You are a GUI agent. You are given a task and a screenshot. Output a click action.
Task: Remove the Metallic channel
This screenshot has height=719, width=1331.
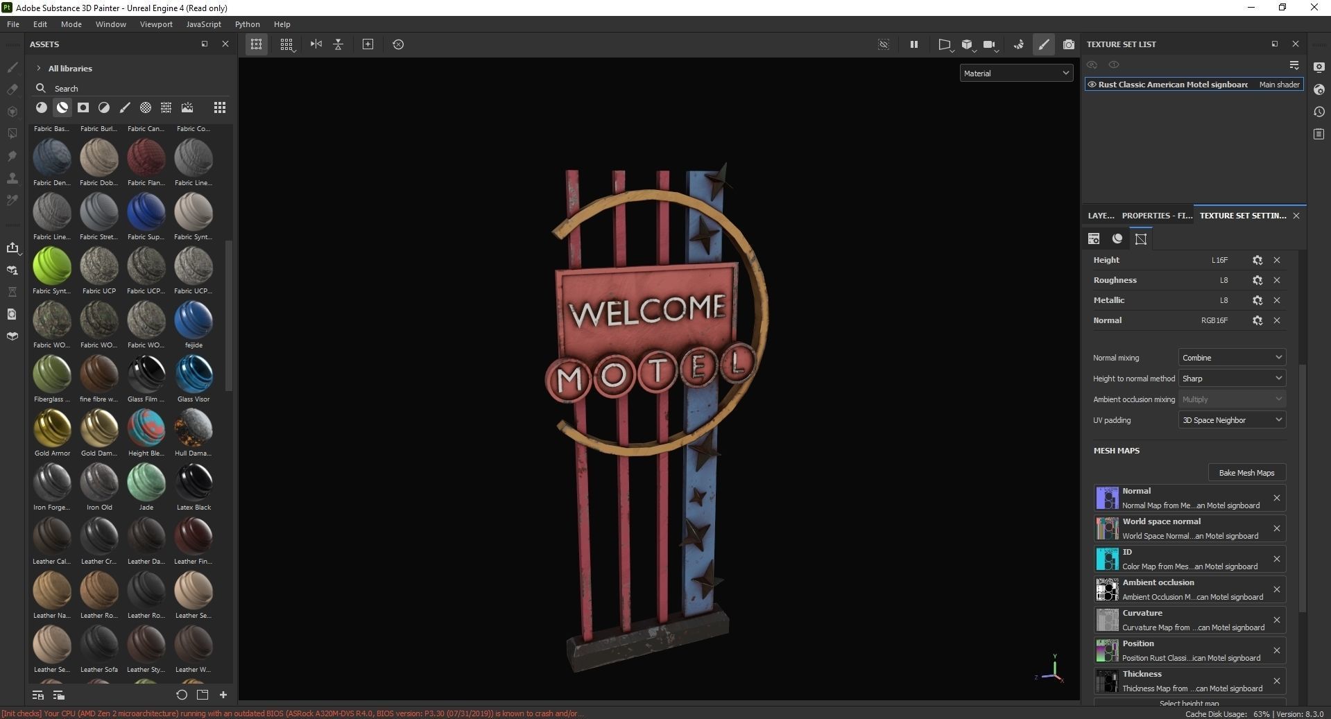tap(1277, 300)
